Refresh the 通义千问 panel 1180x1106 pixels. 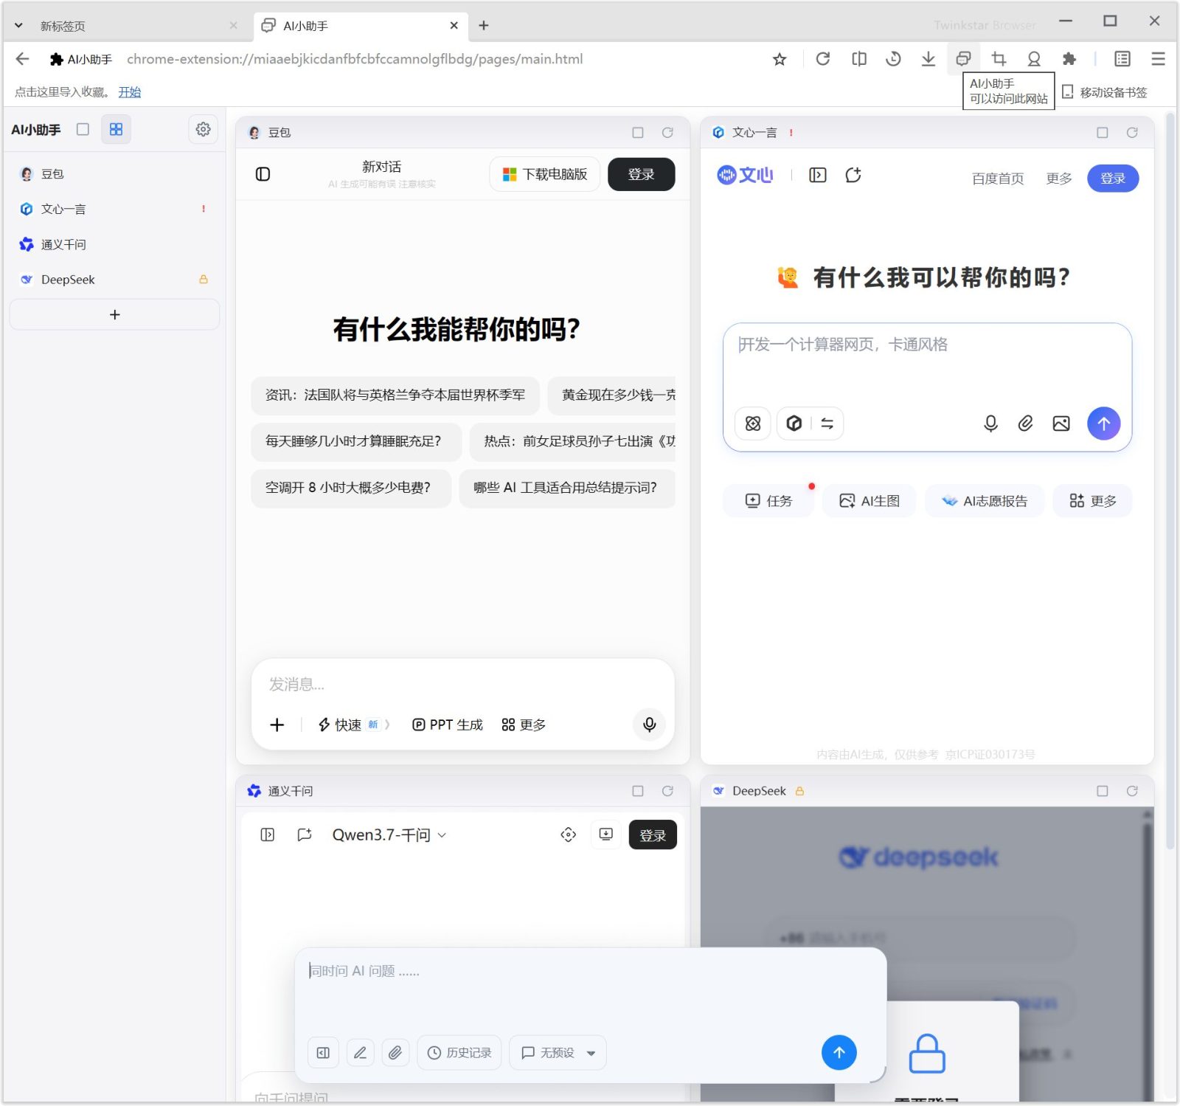pos(667,791)
